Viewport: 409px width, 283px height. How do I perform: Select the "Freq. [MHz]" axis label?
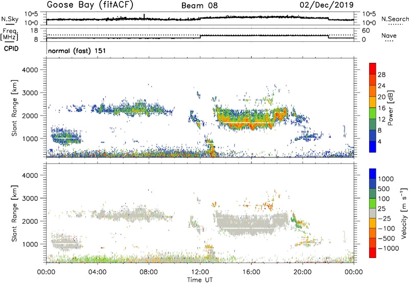pos(10,35)
